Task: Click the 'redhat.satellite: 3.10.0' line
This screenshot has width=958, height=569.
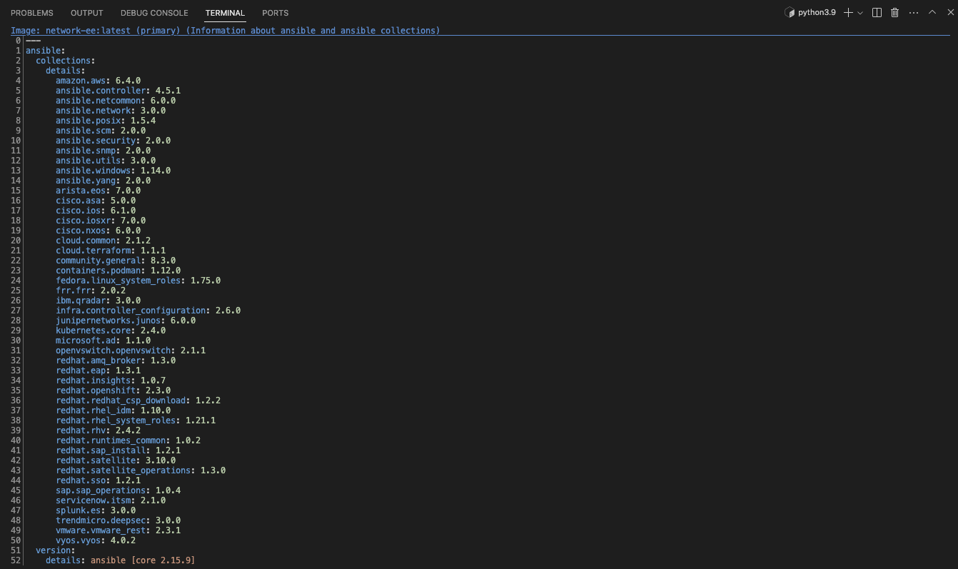Action: point(116,460)
